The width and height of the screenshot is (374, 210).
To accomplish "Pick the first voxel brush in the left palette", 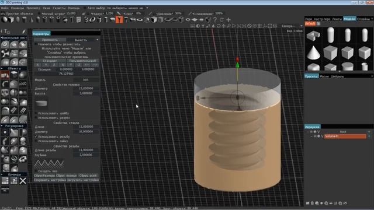I will coord(5,44).
